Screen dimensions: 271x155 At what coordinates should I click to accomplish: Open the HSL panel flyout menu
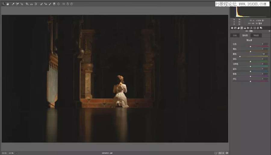pos(269,31)
